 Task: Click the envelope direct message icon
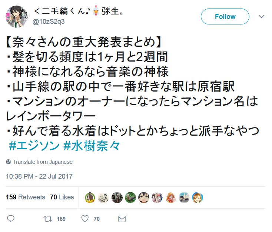(x=122, y=219)
